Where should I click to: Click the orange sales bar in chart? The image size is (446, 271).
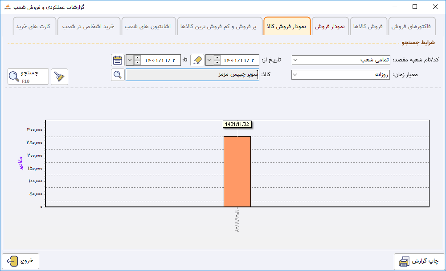coord(237,172)
